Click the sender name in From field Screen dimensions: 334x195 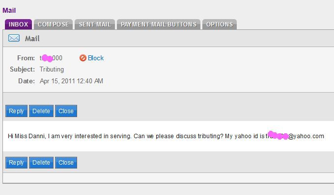pyautogui.click(x=51, y=58)
